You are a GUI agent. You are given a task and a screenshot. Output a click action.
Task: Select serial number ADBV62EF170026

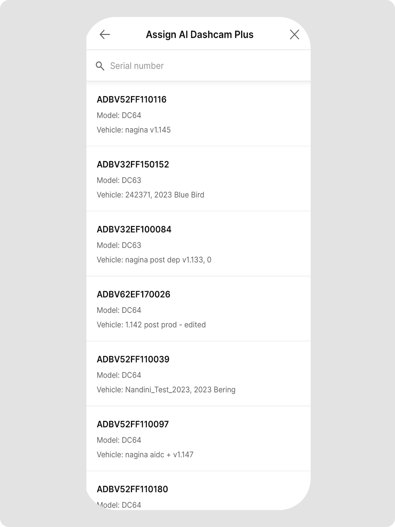tap(133, 294)
